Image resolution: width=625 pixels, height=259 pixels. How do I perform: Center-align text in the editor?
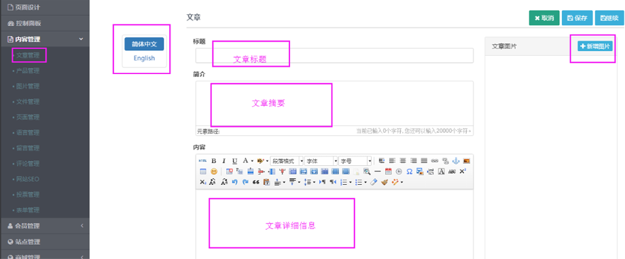pos(403,161)
